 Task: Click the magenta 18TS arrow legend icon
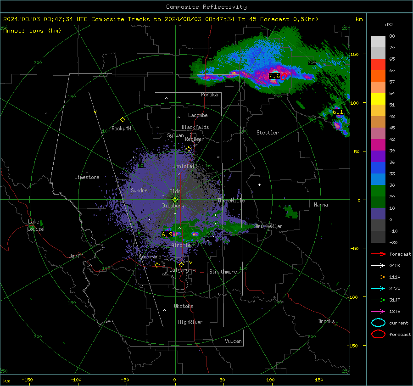pyautogui.click(x=378, y=312)
